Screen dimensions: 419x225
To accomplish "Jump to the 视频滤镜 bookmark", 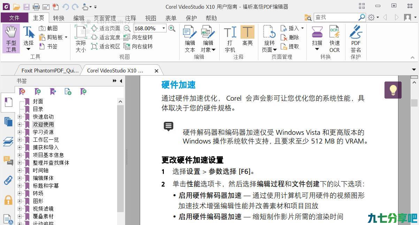I will (x=43, y=209).
